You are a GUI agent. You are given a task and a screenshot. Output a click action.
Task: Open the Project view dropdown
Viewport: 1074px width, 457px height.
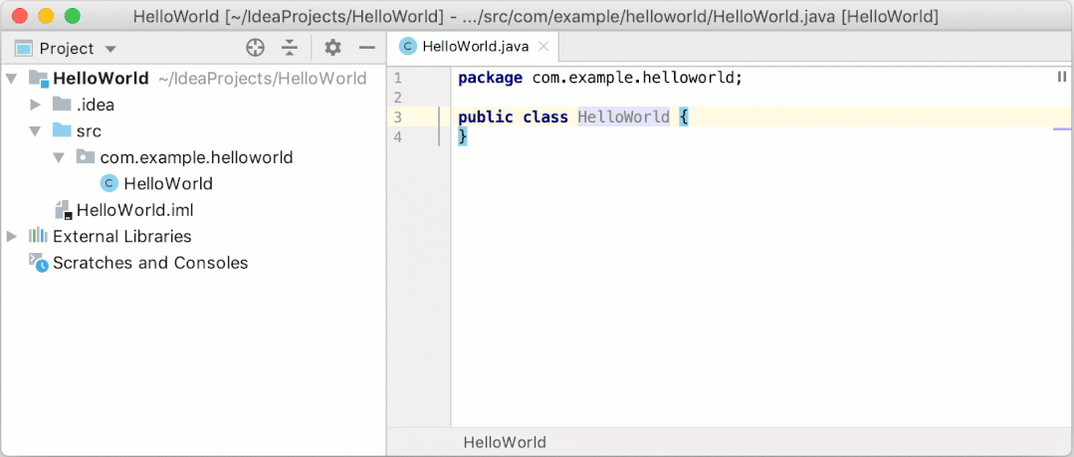tap(110, 49)
